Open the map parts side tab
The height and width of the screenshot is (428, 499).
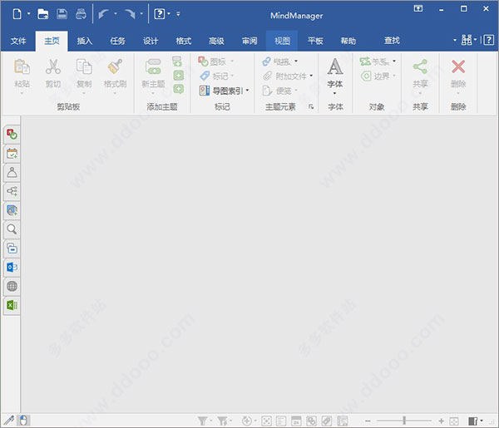coord(12,191)
